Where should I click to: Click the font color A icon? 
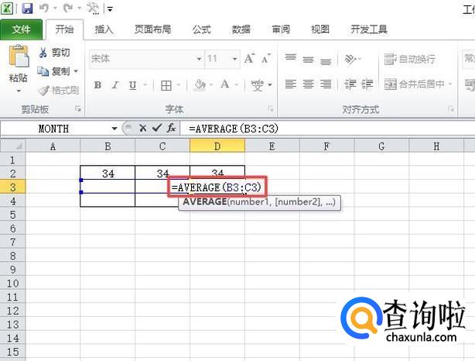point(225,84)
